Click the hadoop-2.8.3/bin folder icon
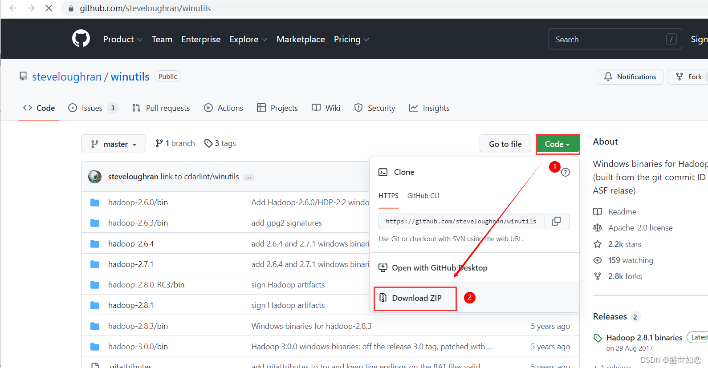Screen dimensions: 708x368 [95, 326]
